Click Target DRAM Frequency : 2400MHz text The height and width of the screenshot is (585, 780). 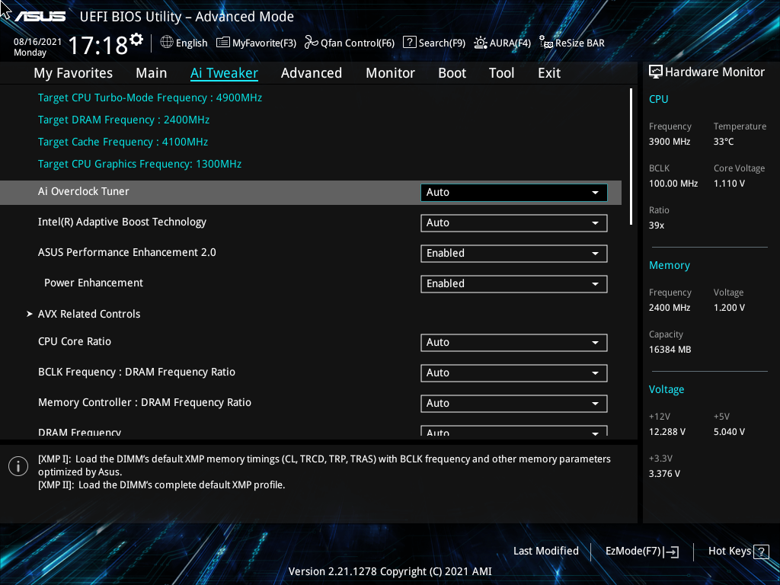pos(123,120)
